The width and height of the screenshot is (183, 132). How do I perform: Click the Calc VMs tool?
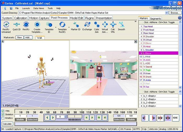pyautogui.click(x=113, y=27)
